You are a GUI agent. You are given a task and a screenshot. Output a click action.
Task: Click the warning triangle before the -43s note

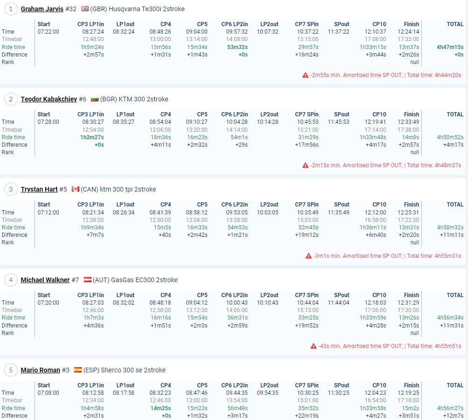click(x=314, y=346)
